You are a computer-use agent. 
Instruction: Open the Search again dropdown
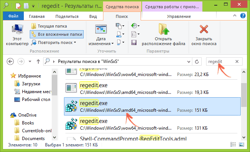pyautogui.click(x=54, y=42)
